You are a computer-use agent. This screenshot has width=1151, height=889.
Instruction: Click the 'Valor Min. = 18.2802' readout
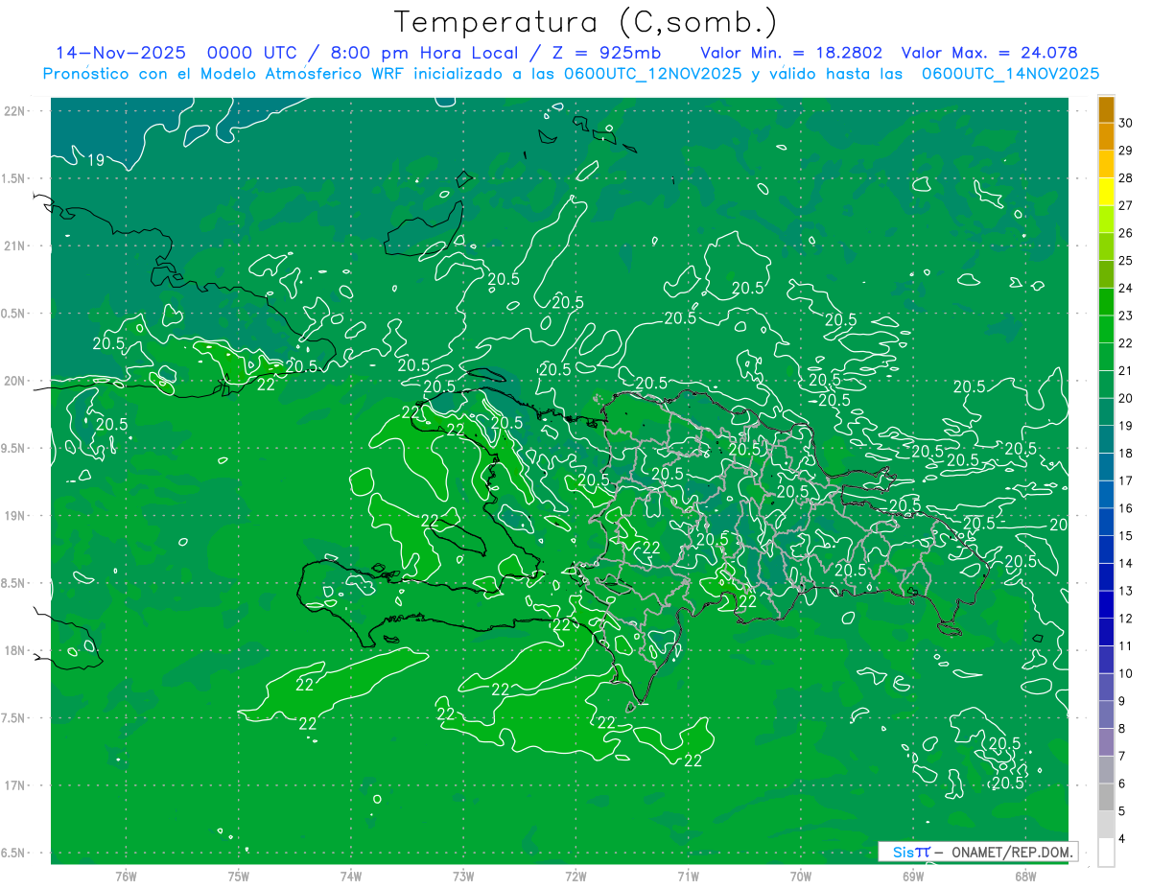tap(791, 53)
